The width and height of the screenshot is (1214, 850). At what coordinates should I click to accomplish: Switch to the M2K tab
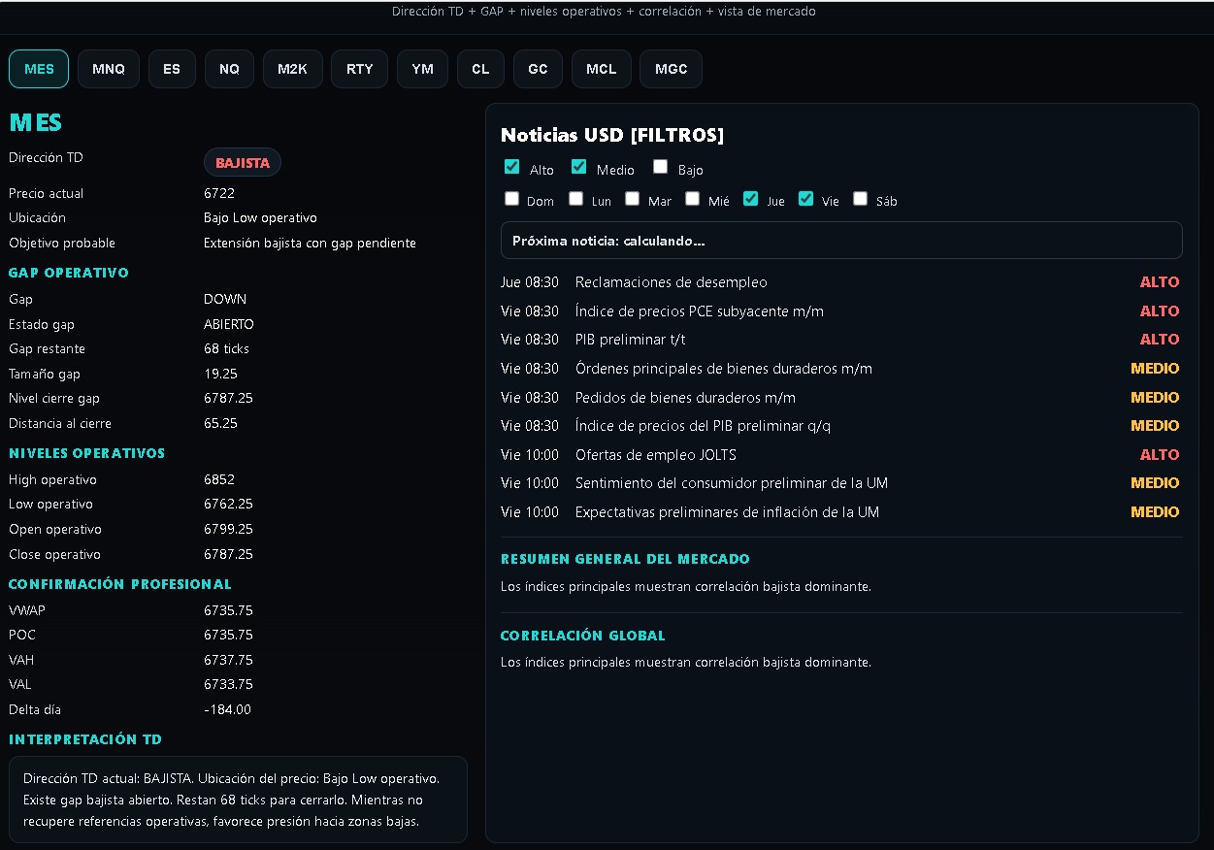tap(292, 69)
